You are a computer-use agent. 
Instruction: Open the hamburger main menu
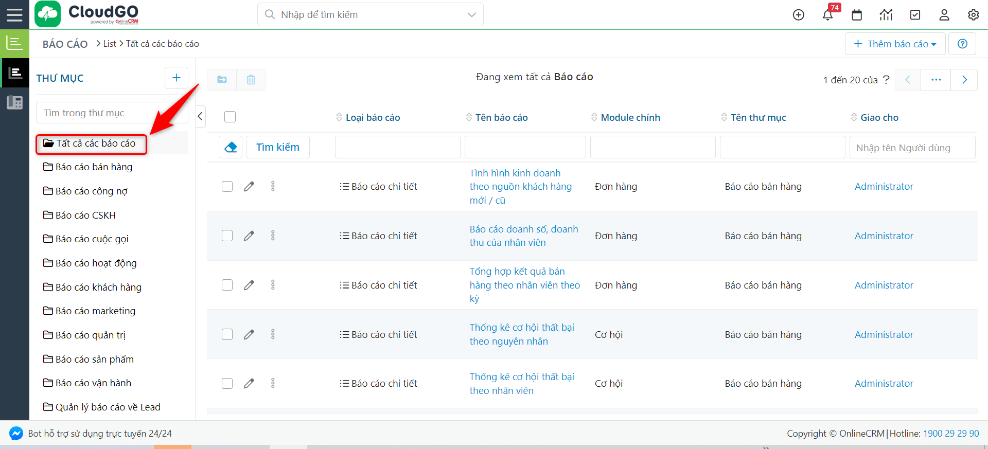(x=14, y=14)
